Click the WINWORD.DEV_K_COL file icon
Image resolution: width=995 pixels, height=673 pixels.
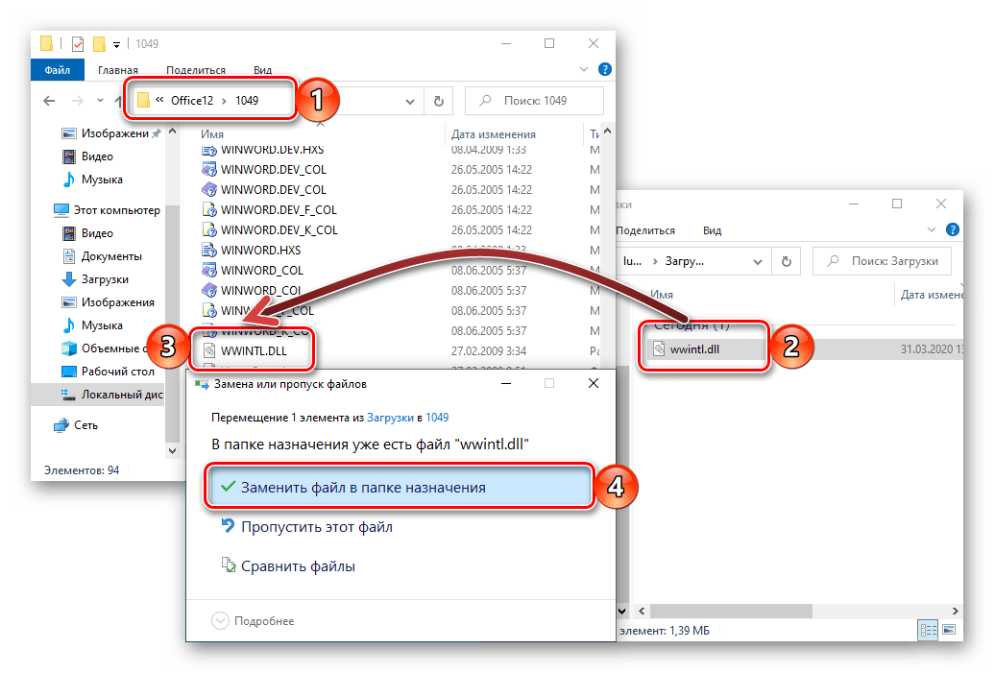[208, 229]
